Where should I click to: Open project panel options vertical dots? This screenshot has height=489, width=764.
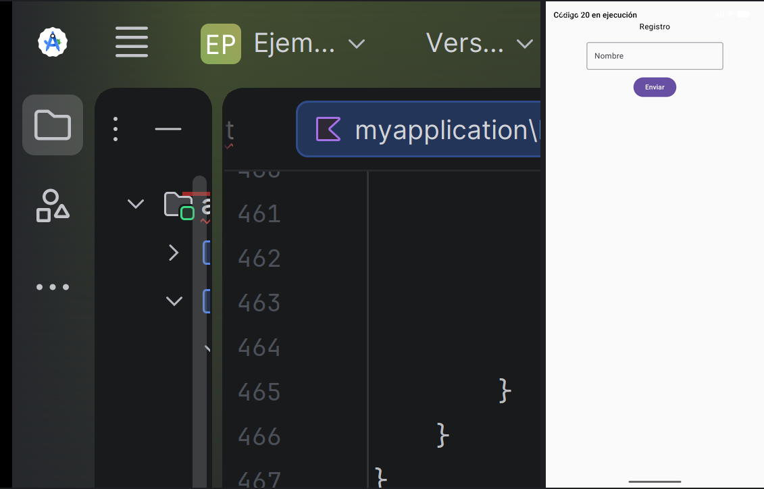click(x=116, y=129)
